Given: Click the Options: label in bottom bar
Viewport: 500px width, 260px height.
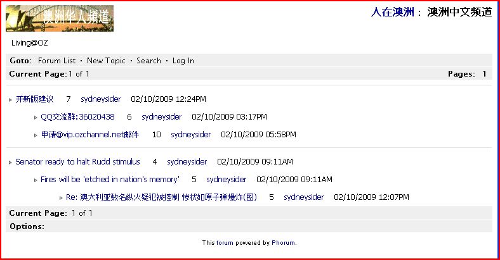Looking at the screenshot, I should click(27, 226).
